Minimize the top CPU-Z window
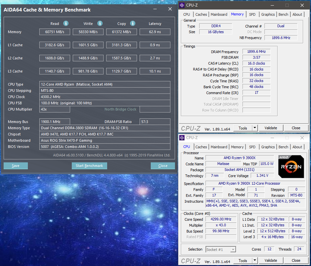This screenshot has width=311, height=266. (x=272, y=5)
